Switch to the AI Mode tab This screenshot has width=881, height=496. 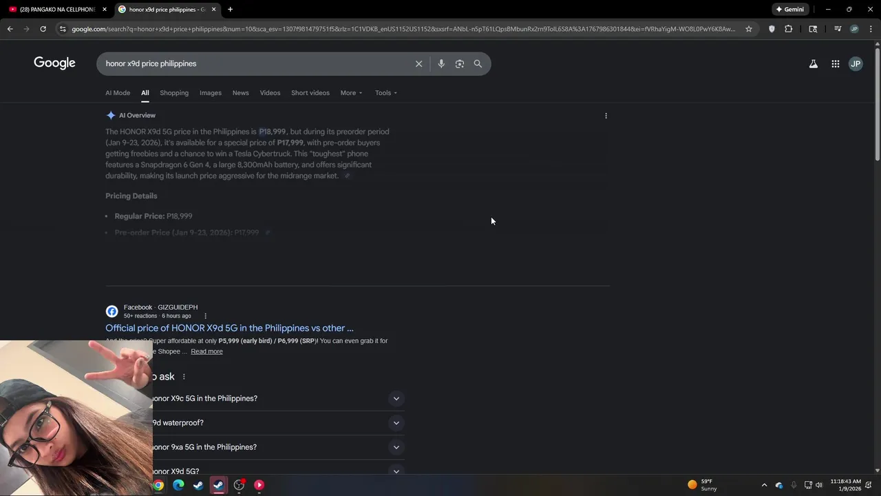tap(118, 93)
